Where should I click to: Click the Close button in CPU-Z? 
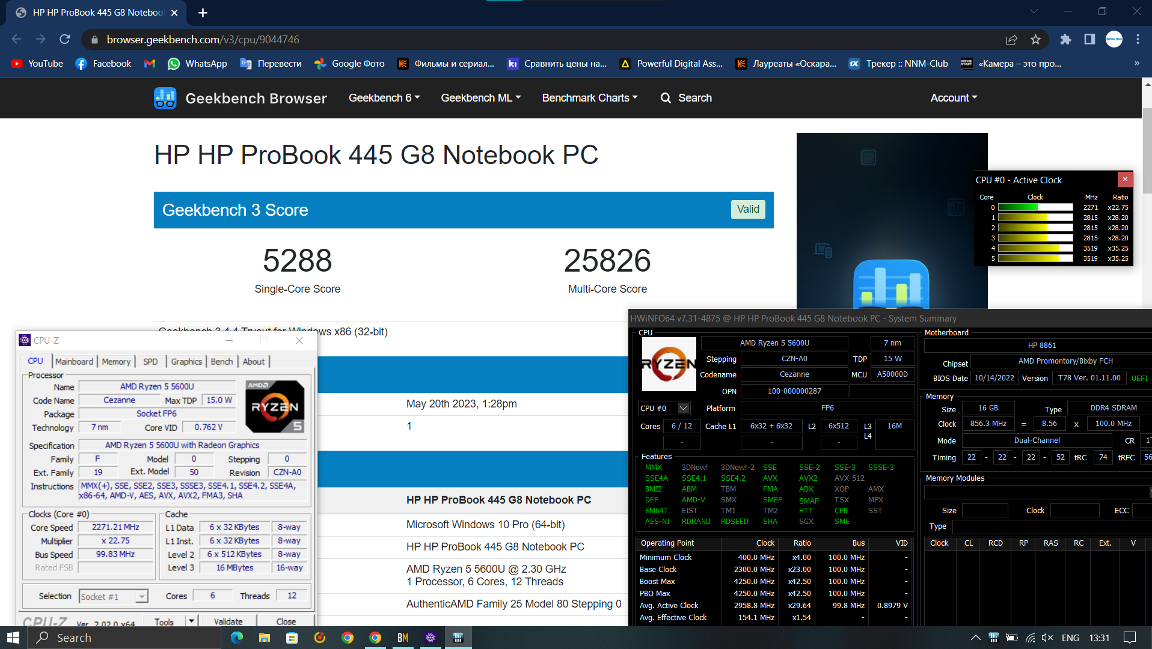click(x=286, y=621)
